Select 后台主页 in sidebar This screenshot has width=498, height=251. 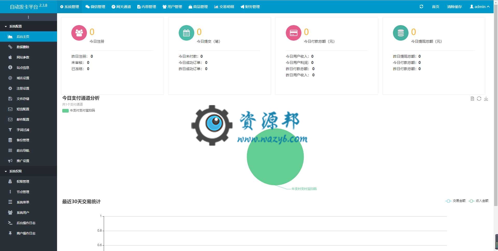(x=29, y=36)
